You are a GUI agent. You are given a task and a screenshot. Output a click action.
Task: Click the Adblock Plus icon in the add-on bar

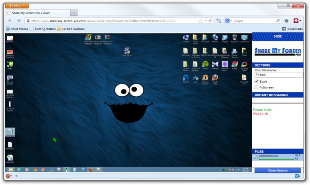[x=8, y=176]
